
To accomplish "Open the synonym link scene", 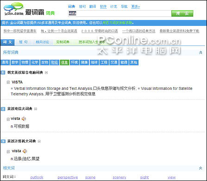I will (x=90, y=177).
